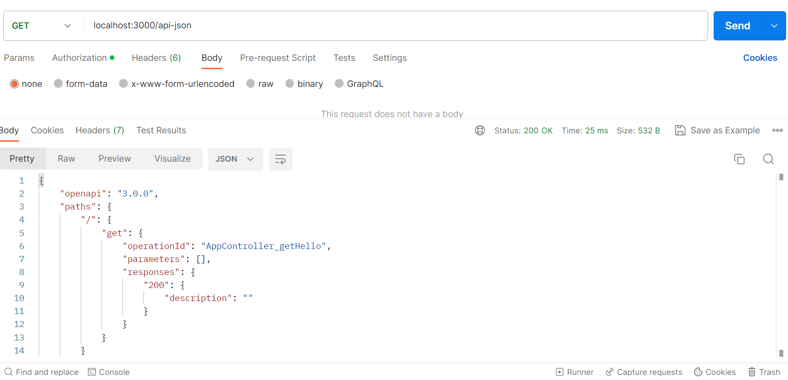The image size is (788, 380).
Task: Select the raw body radio button
Action: click(x=251, y=84)
